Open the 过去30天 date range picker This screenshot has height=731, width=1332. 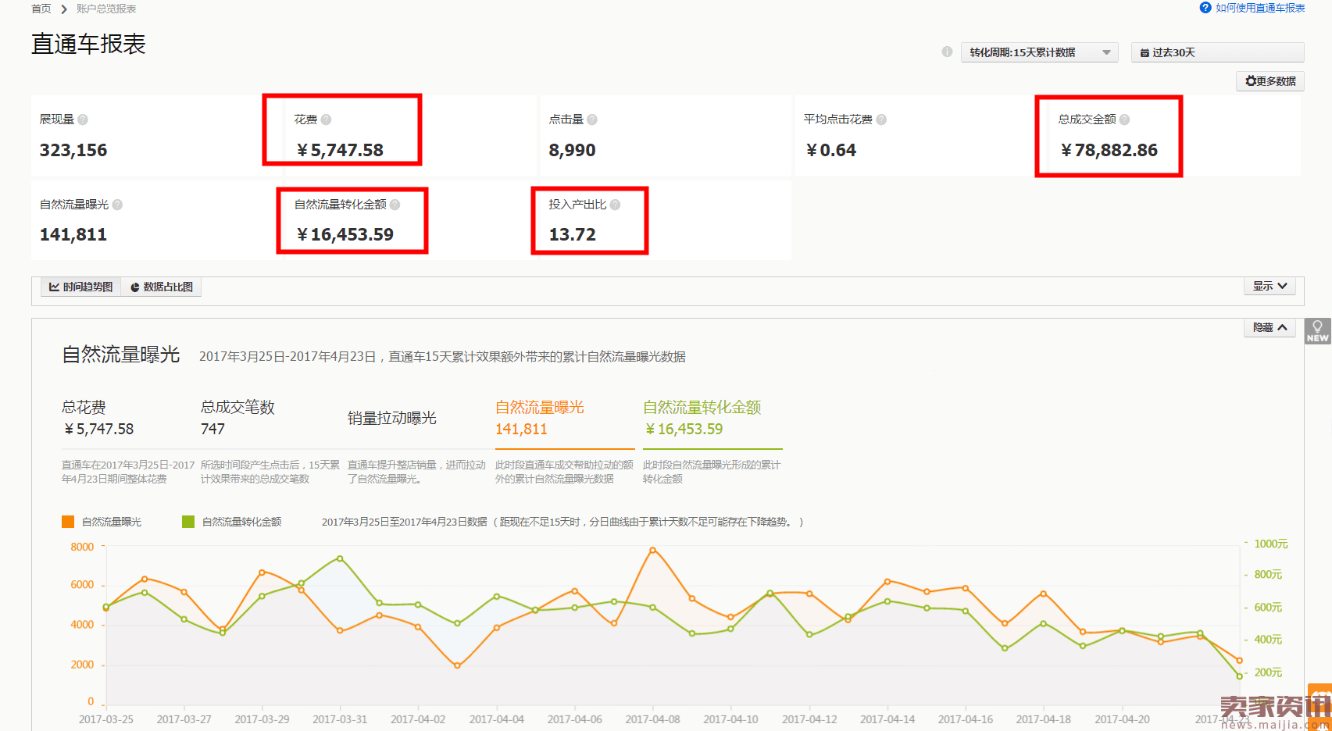click(1217, 52)
